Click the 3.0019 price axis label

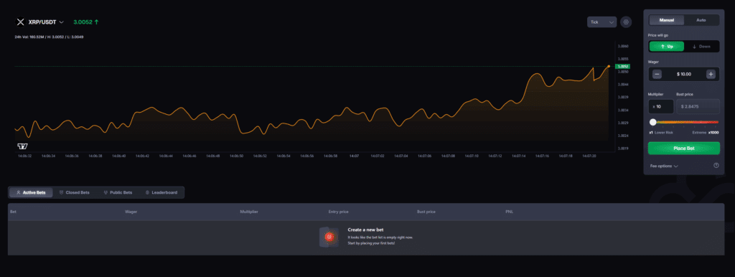623,149
